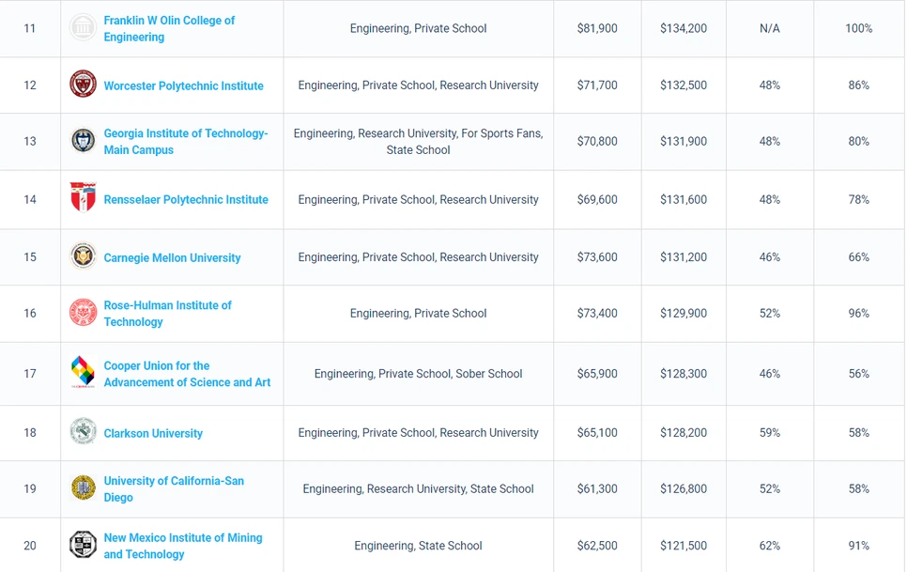Screen dimensions: 907x572
Task: Click Cooper Union colorful cube logo
Action: pos(83,373)
